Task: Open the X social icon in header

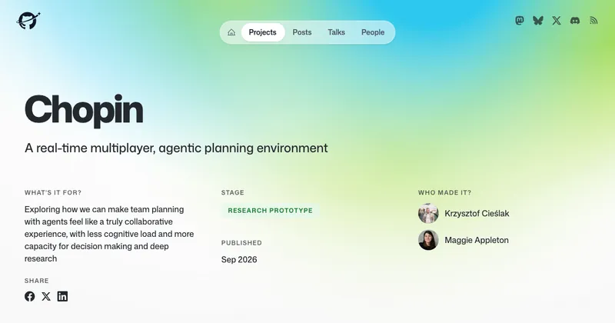Action: coord(557,21)
